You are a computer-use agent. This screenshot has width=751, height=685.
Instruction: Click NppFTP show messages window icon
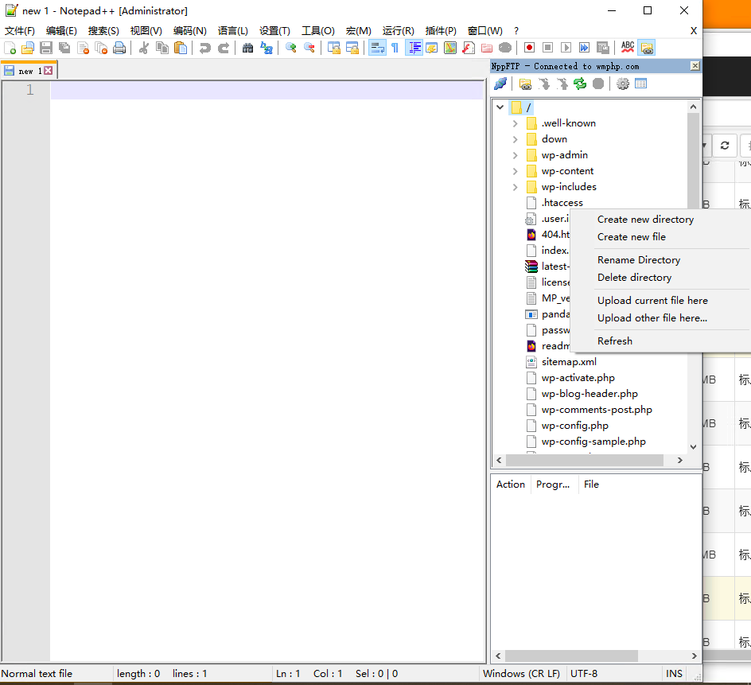[641, 84]
